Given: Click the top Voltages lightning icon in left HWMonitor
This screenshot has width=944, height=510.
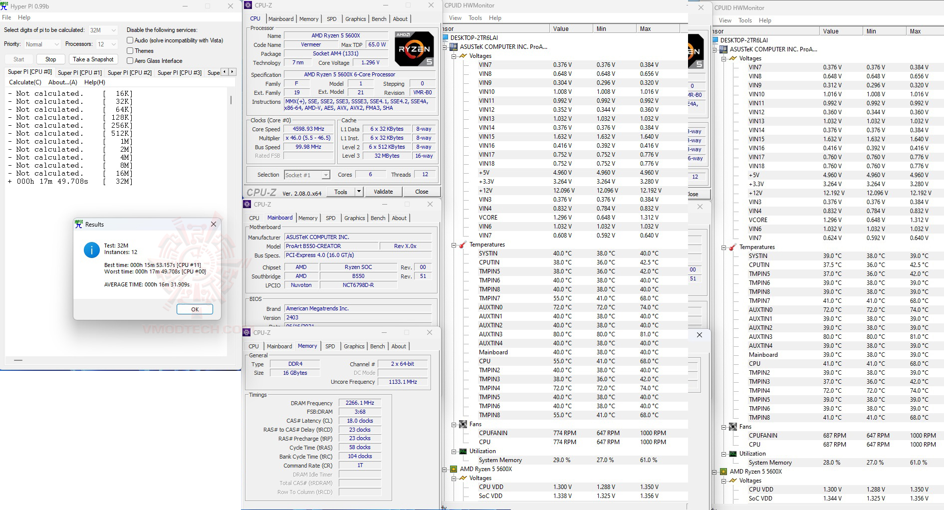Looking at the screenshot, I should pyautogui.click(x=463, y=56).
